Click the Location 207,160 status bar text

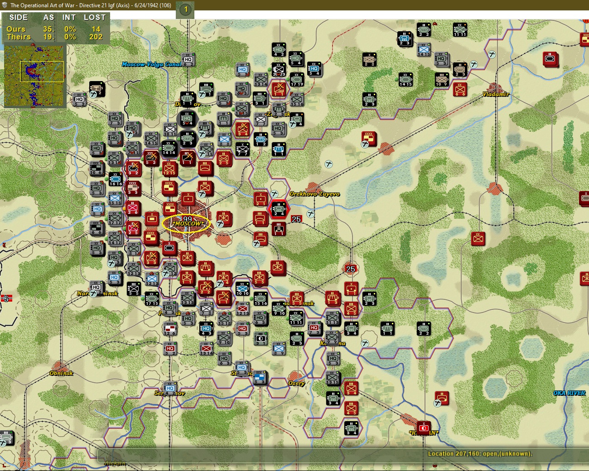tap(480, 453)
